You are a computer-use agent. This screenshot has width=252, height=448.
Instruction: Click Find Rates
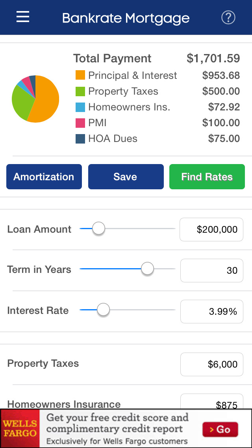(207, 177)
